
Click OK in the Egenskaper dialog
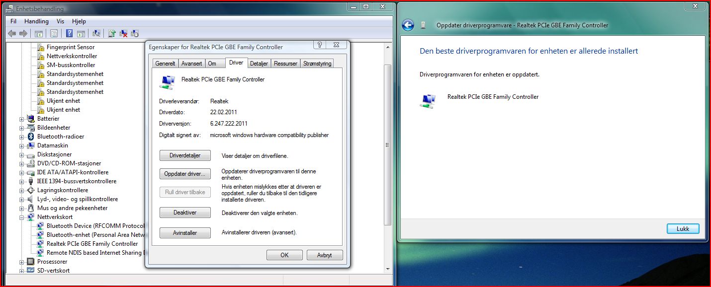click(284, 255)
